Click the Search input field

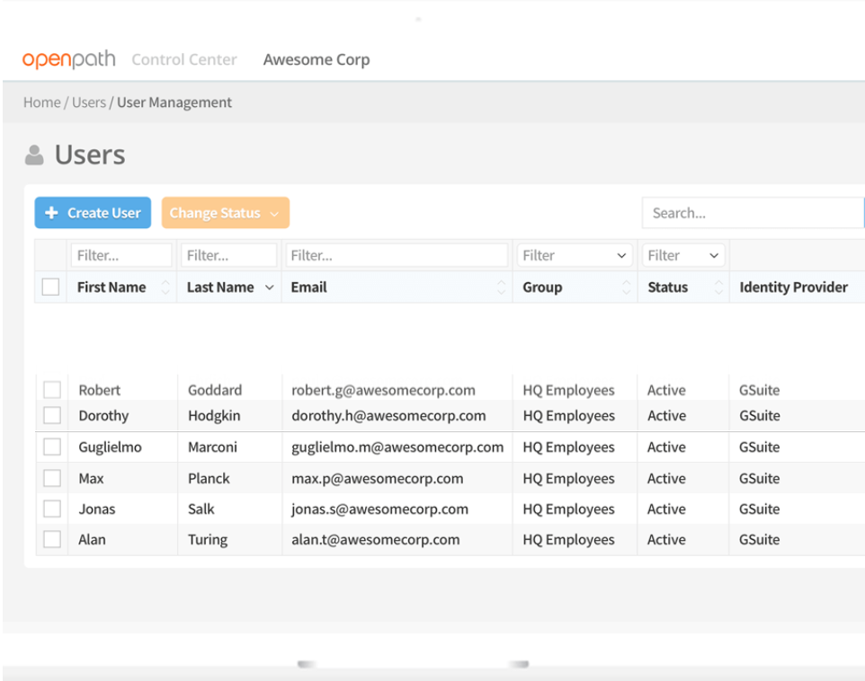752,213
